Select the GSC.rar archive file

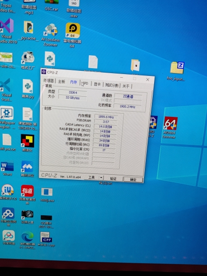[x=52, y=6]
